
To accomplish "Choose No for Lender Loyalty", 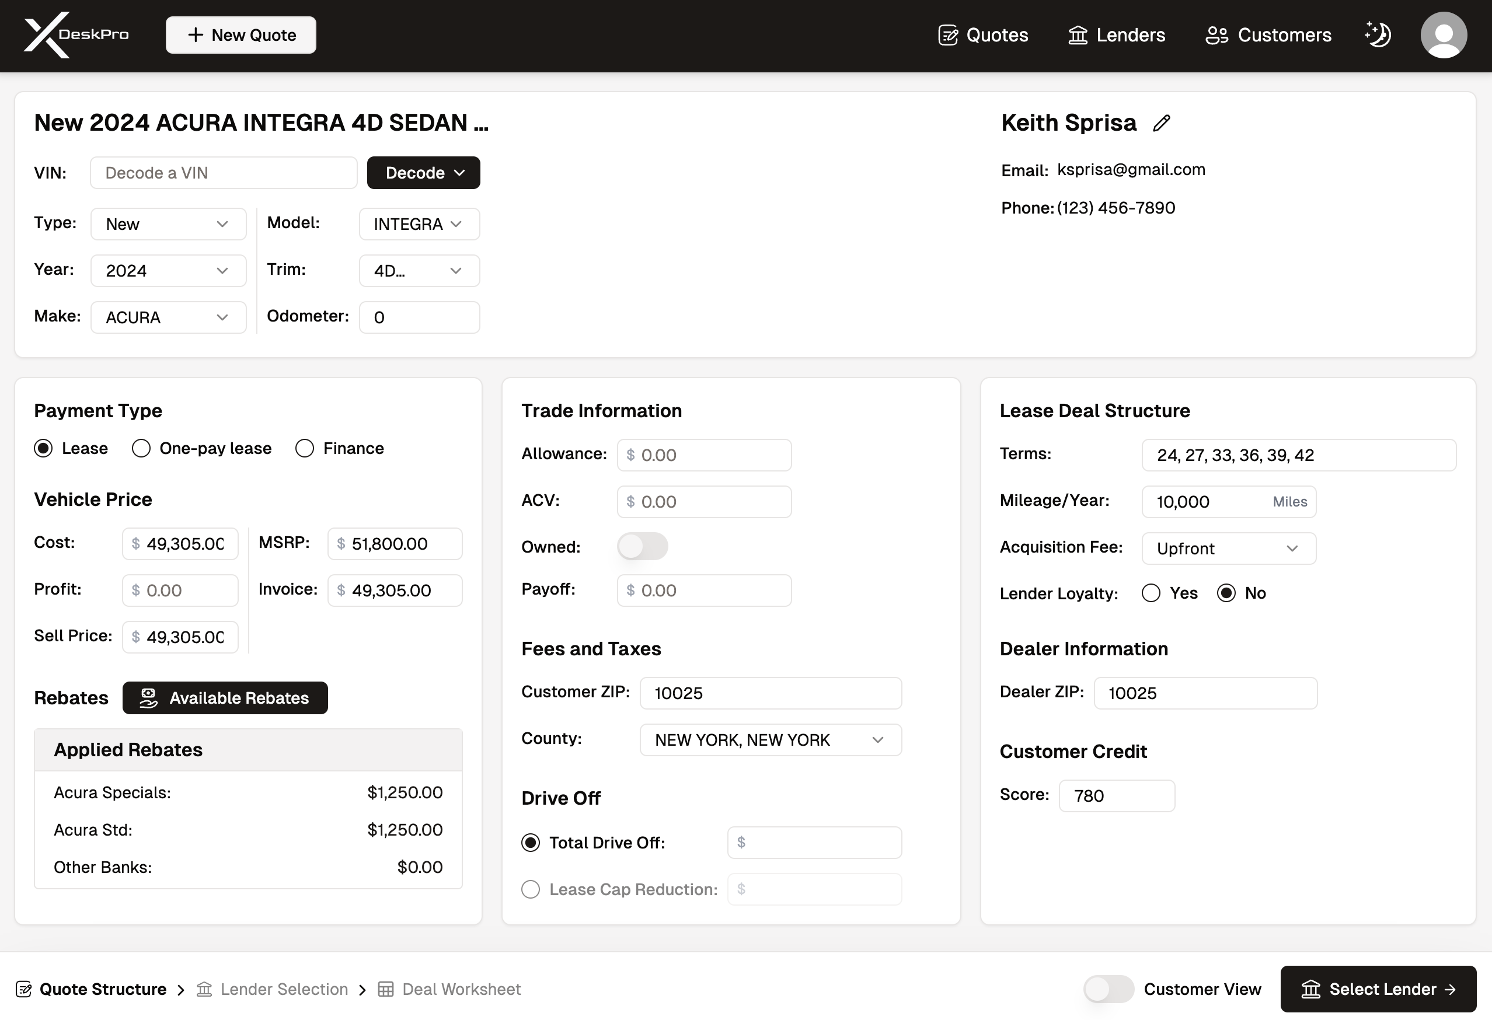I will (1226, 593).
